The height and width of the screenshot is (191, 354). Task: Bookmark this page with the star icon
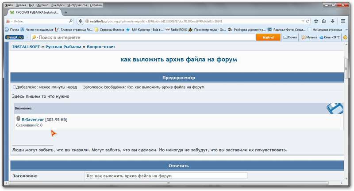pos(316,21)
